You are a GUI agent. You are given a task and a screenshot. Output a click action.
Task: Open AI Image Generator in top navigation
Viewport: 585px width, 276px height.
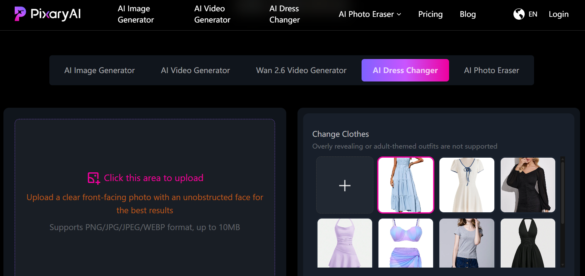(136, 14)
